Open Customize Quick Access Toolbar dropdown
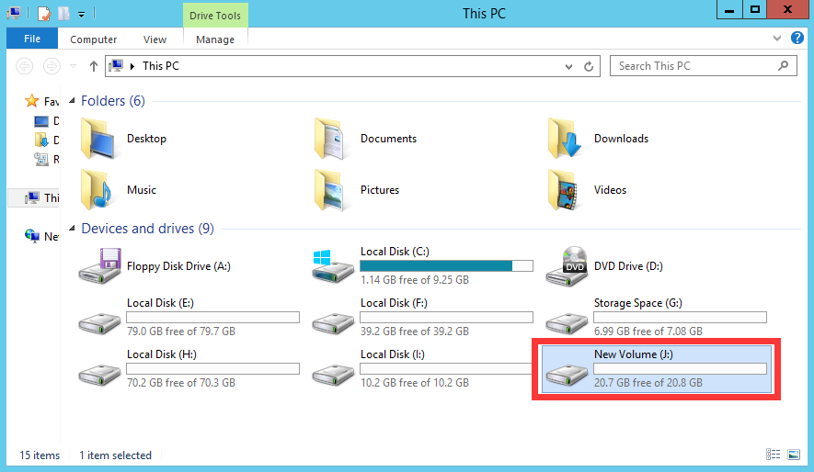This screenshot has width=814, height=472. 82,15
